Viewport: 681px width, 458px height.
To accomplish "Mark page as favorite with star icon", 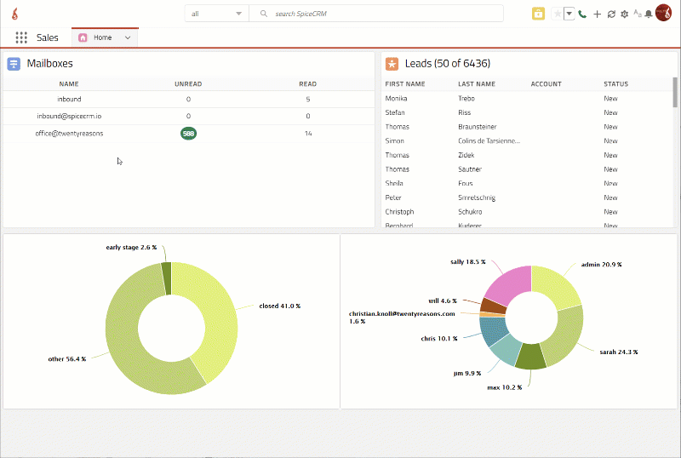I will tap(558, 14).
